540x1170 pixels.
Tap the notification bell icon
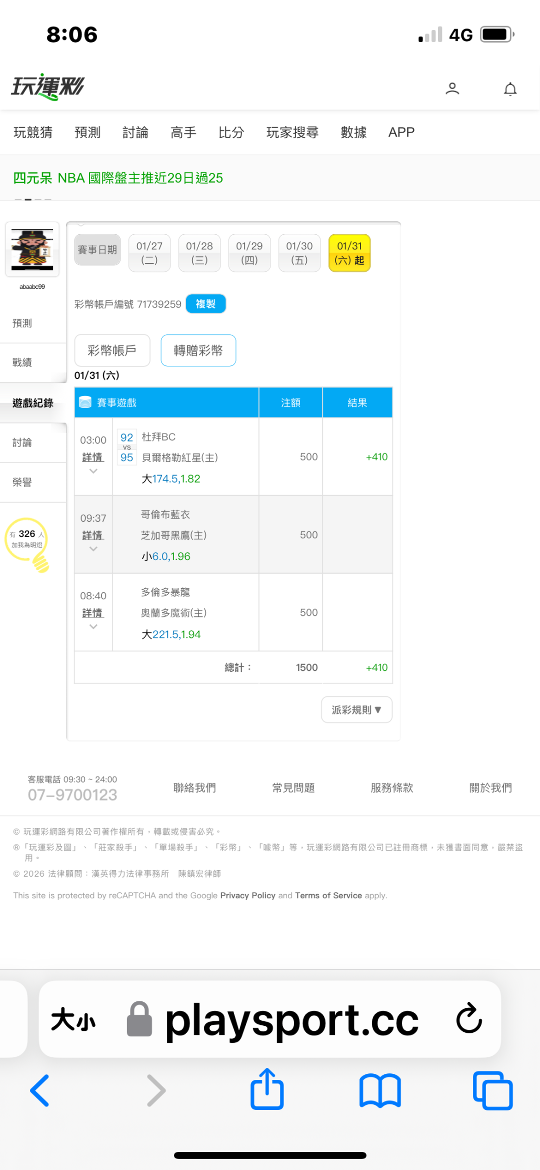pyautogui.click(x=510, y=89)
